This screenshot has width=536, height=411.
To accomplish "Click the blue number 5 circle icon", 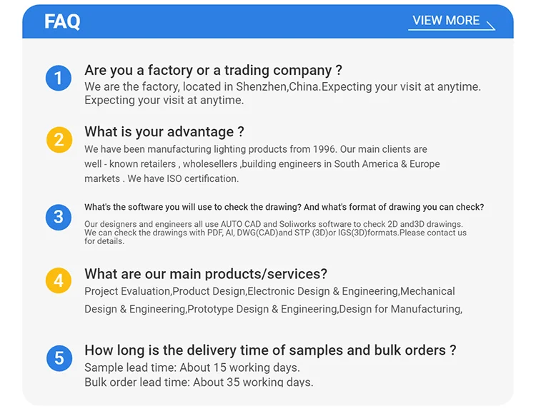I will pos(59,357).
